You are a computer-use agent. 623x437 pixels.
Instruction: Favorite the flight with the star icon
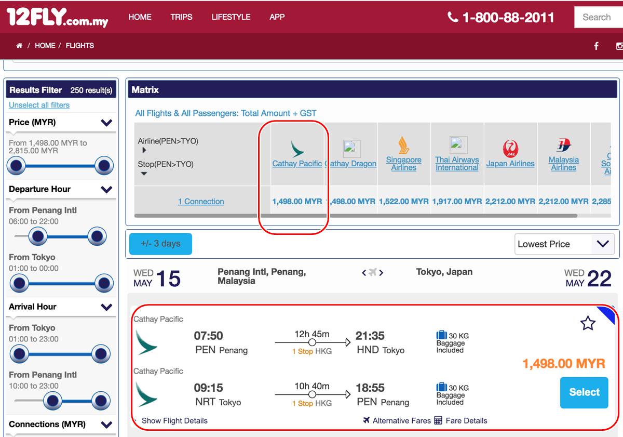pyautogui.click(x=588, y=324)
